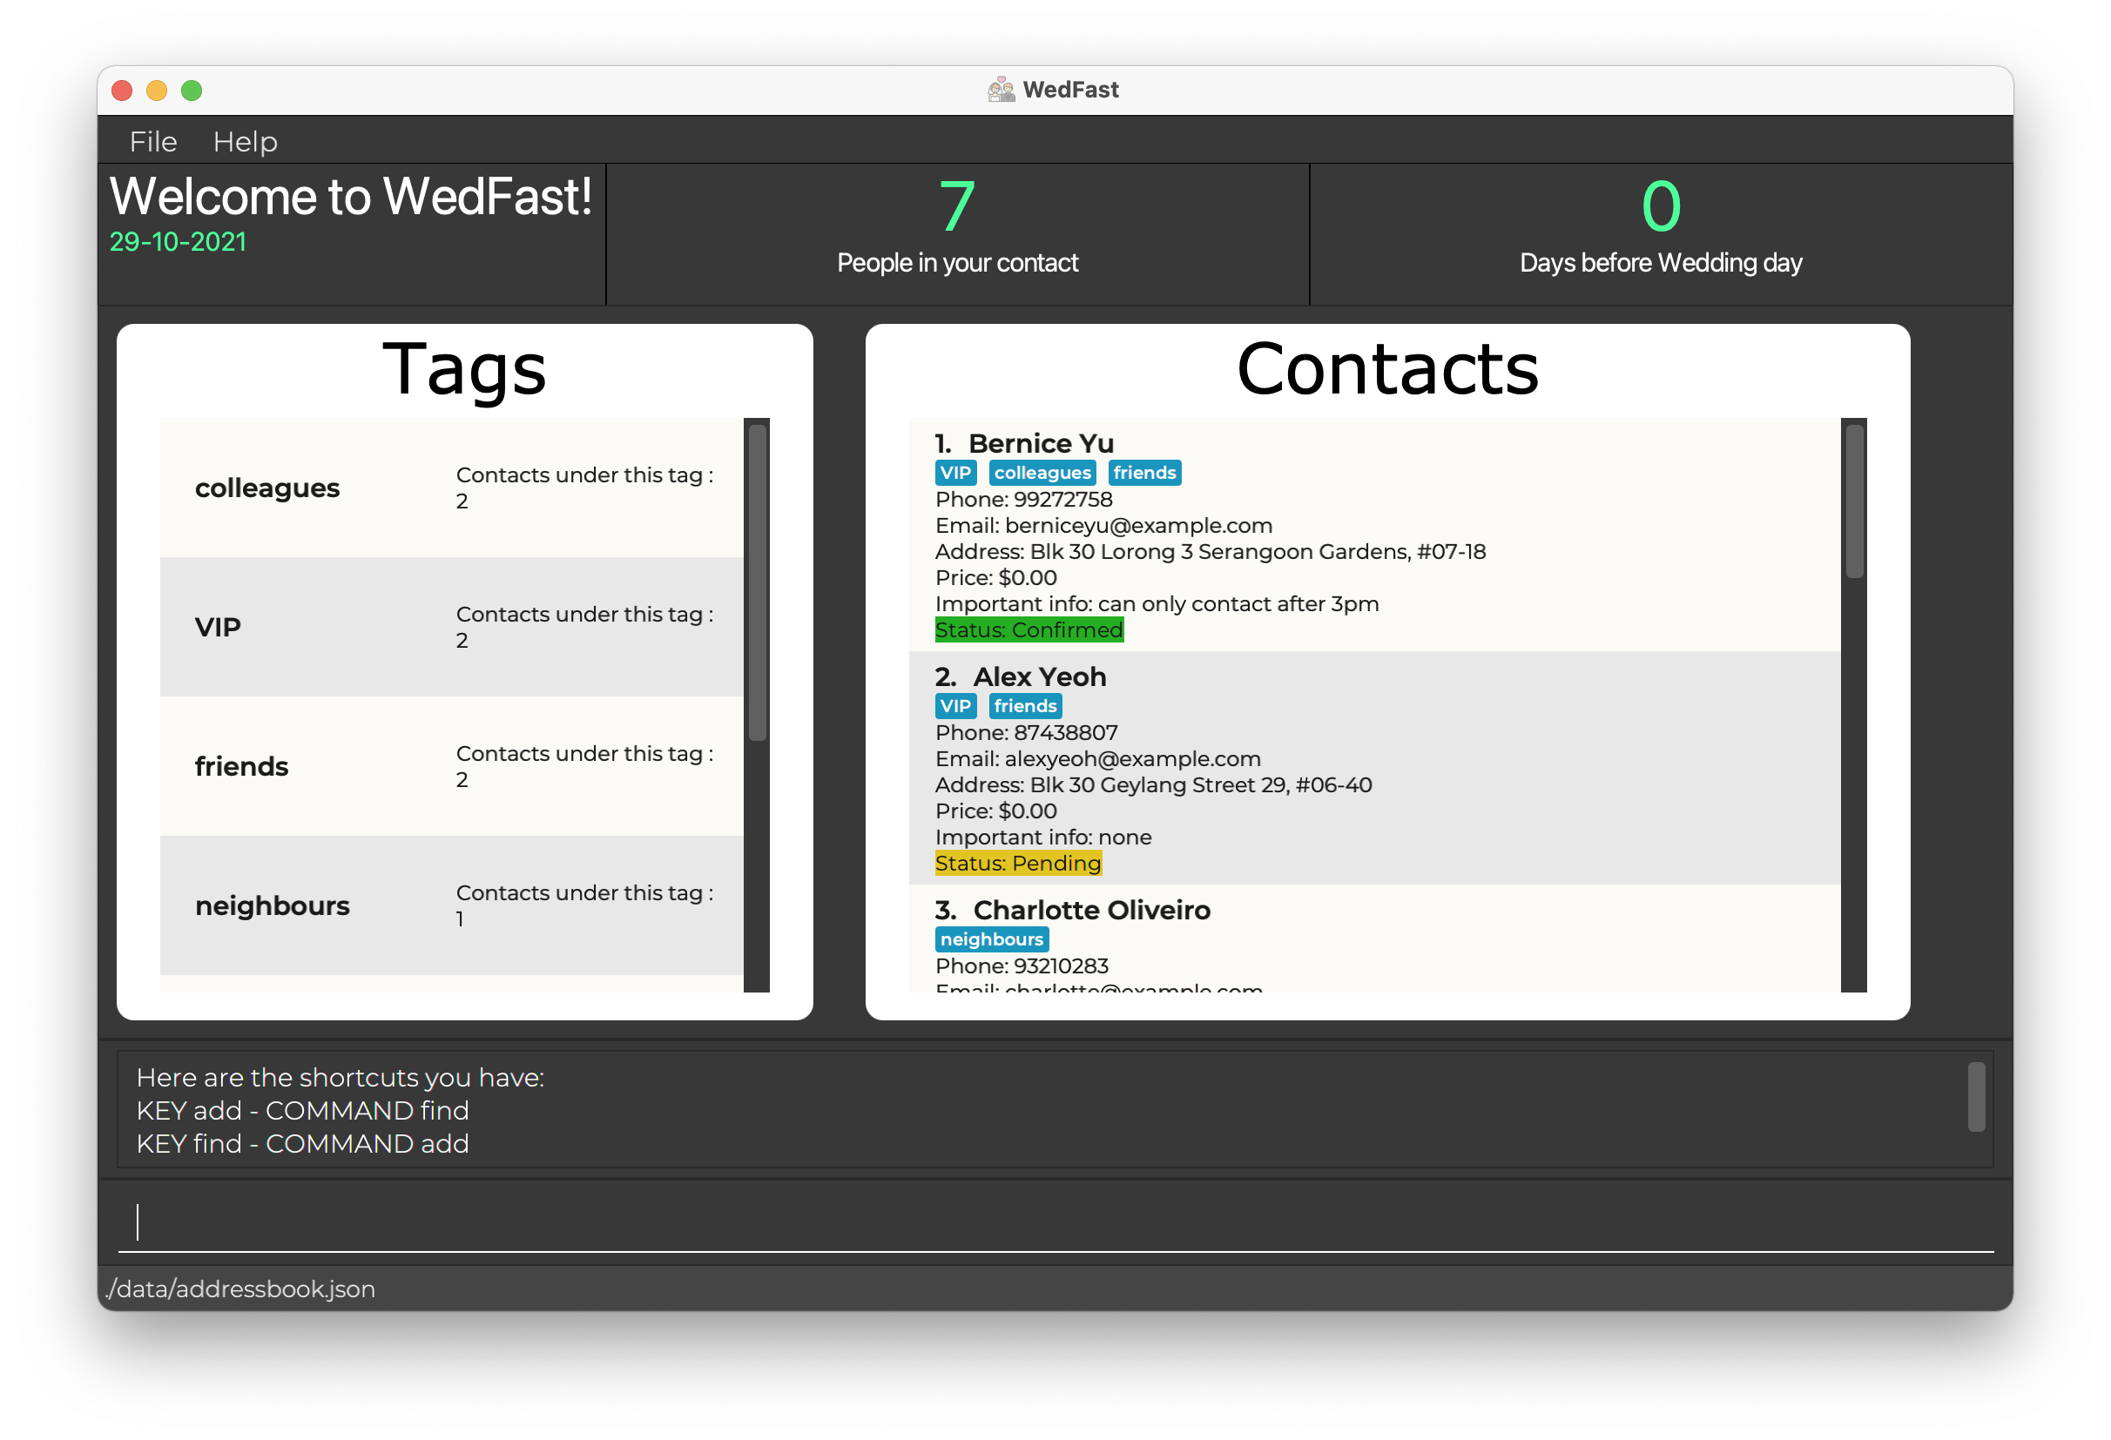Viewport: 2111px width, 1440px height.
Task: Click the result display scrollbar thumb
Action: pos(1976,1097)
